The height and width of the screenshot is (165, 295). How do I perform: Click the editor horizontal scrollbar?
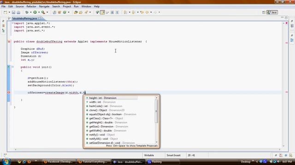147,149
